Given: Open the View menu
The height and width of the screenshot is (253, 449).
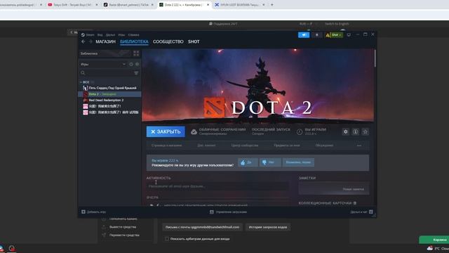Looking at the screenshot, I should 100,34.
